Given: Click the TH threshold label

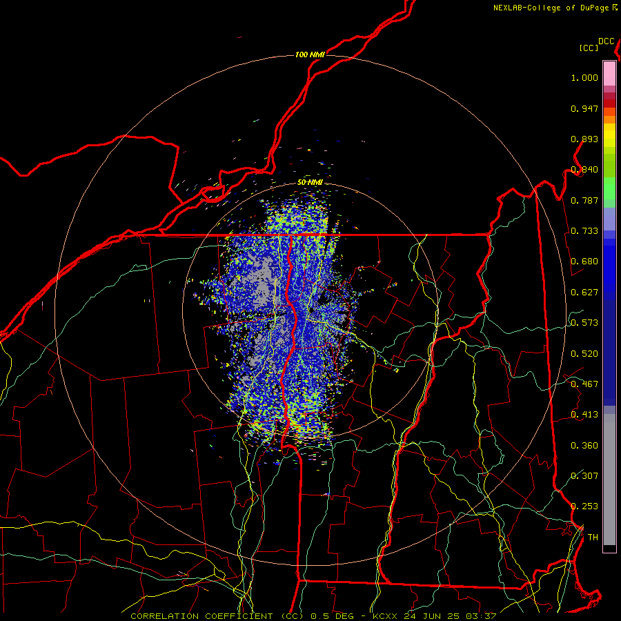Looking at the screenshot, I should pos(593,537).
